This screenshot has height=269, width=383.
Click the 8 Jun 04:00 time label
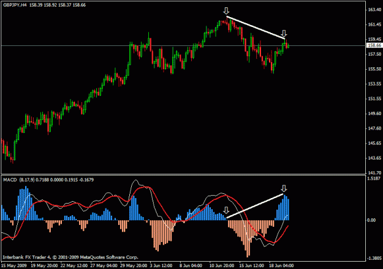point(191,265)
